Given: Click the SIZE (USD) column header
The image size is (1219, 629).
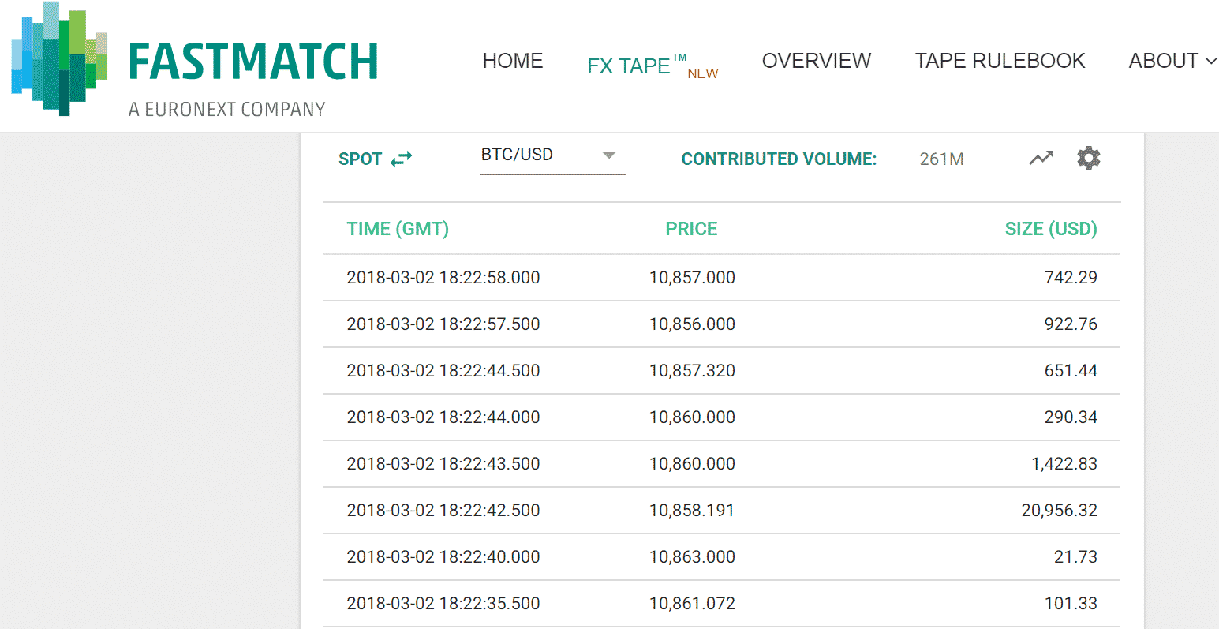Looking at the screenshot, I should 1050,229.
